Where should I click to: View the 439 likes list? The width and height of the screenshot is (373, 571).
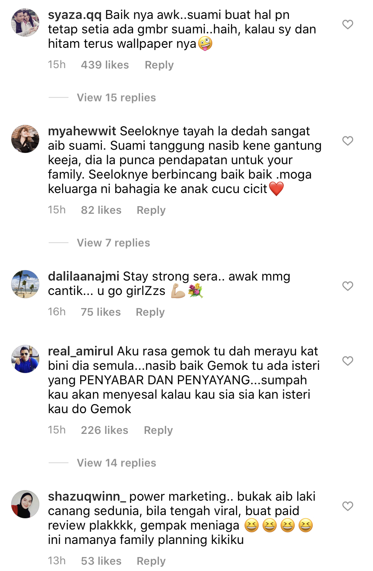pyautogui.click(x=105, y=65)
